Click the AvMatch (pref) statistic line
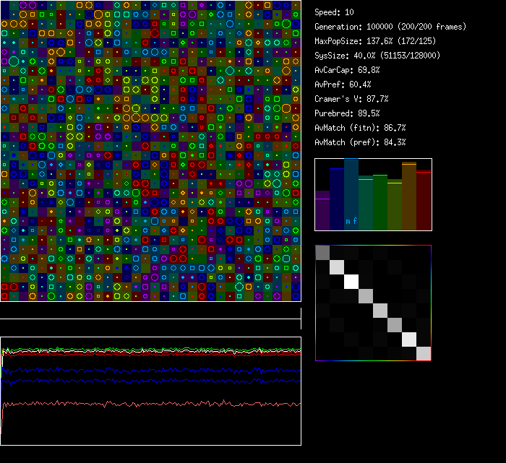Image resolution: width=506 pixels, height=463 pixels. tap(360, 142)
